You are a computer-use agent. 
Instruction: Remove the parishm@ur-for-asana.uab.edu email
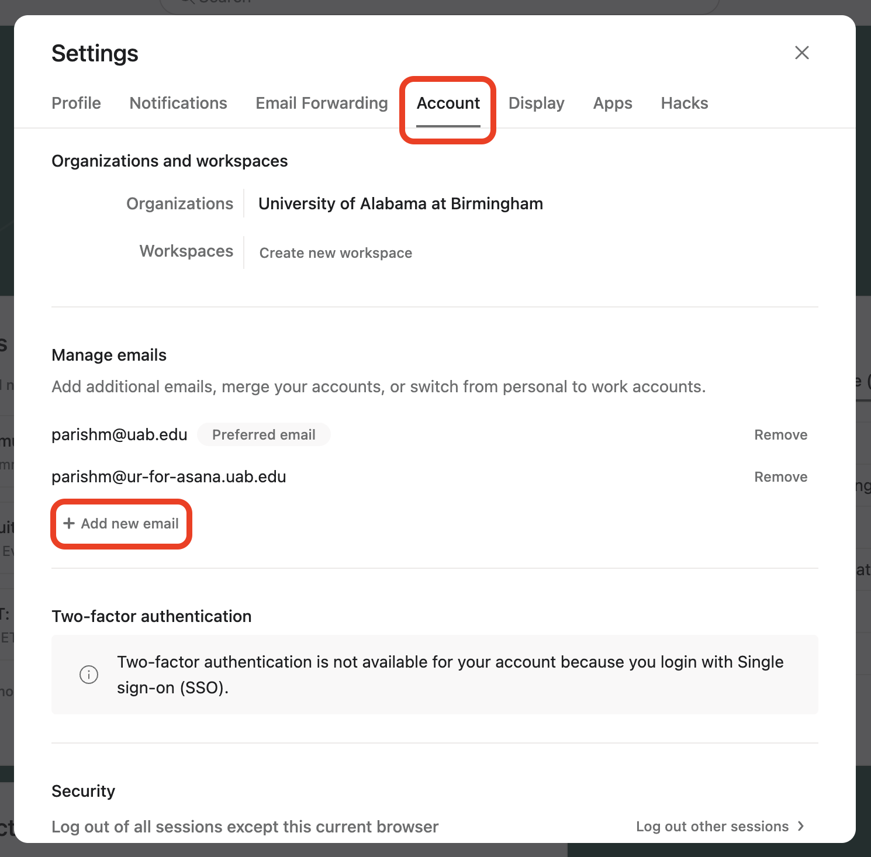coord(780,477)
